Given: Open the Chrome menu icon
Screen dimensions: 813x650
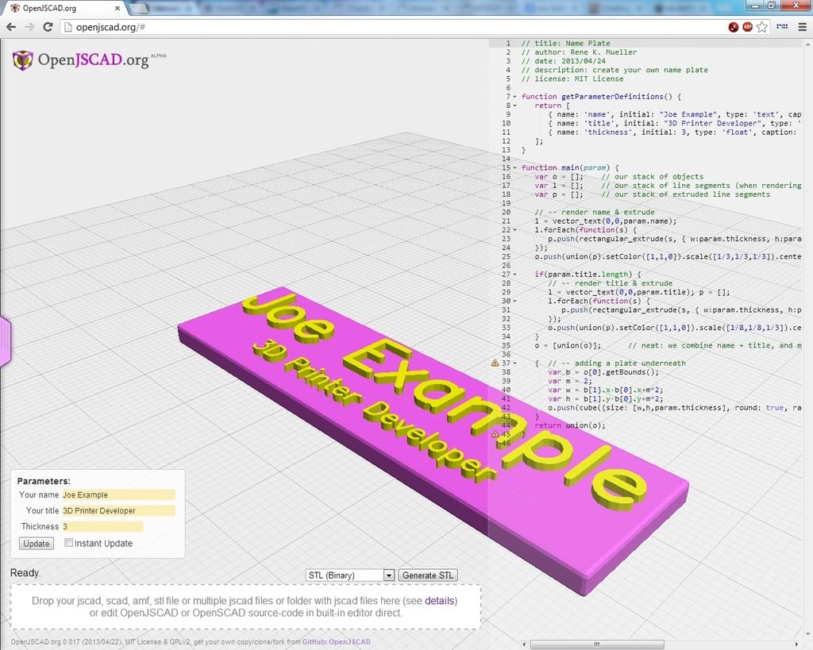Looking at the screenshot, I should tap(802, 27).
